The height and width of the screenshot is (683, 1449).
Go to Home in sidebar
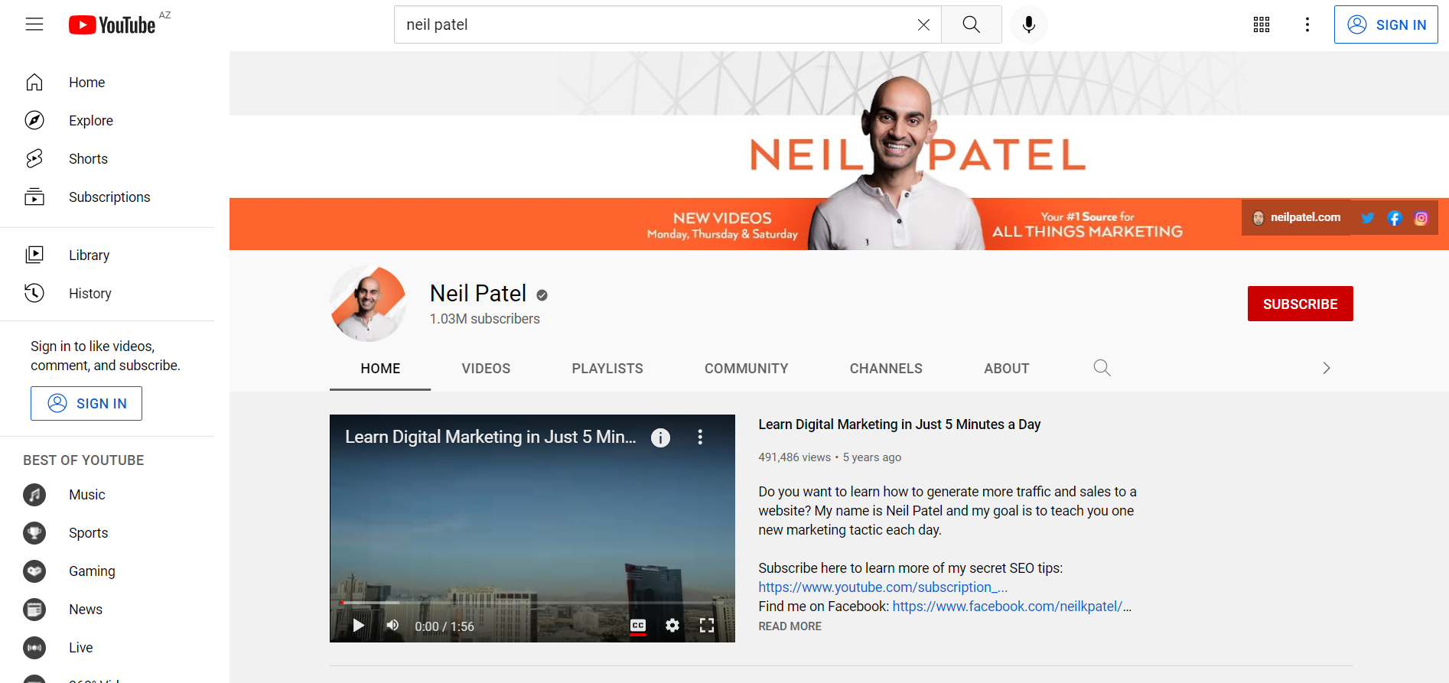point(107,82)
